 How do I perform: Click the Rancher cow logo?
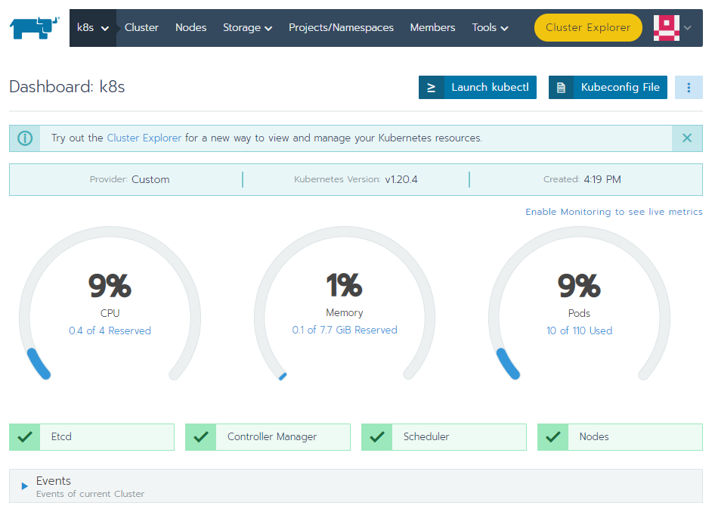[x=35, y=28]
